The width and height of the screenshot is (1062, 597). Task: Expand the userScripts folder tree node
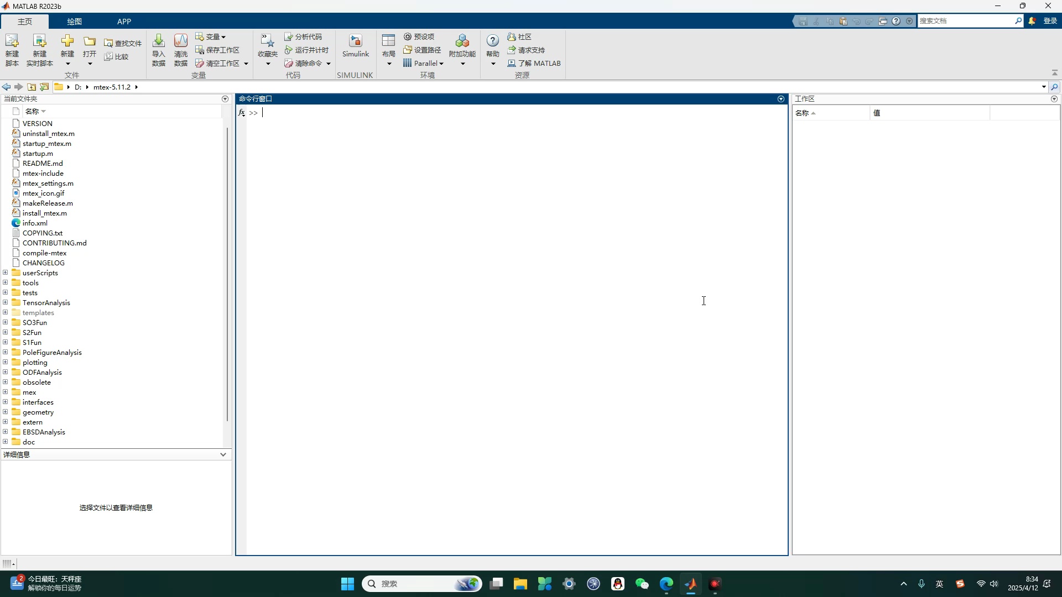click(x=6, y=273)
